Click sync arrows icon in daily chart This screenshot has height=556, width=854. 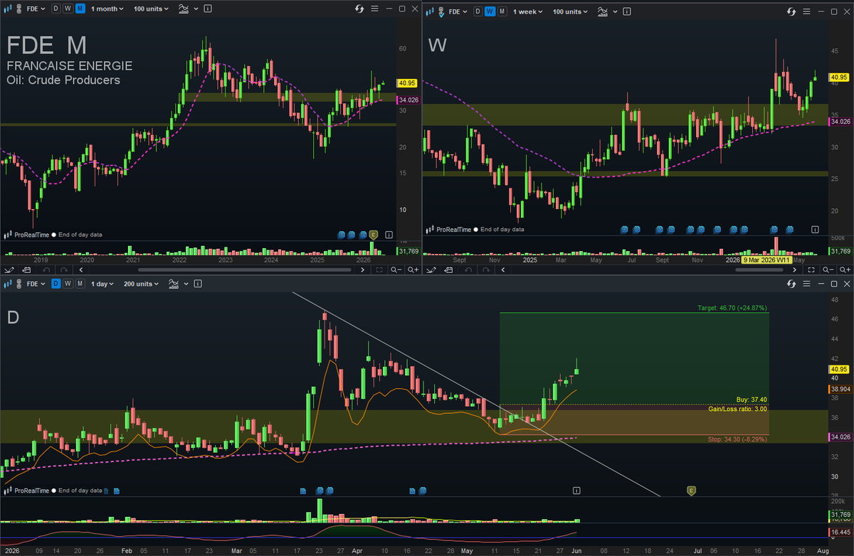791,284
